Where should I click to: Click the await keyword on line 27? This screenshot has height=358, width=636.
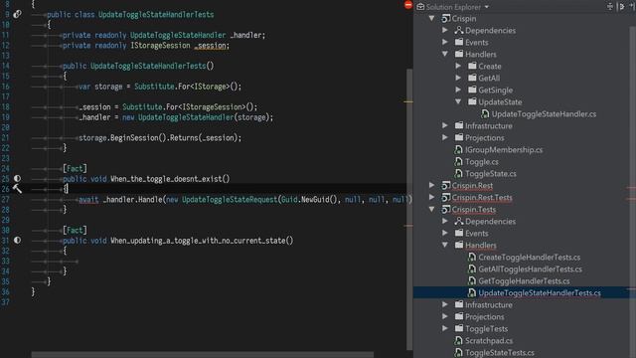tap(88, 199)
